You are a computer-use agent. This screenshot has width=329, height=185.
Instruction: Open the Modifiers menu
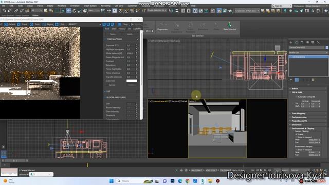(x=62, y=6)
